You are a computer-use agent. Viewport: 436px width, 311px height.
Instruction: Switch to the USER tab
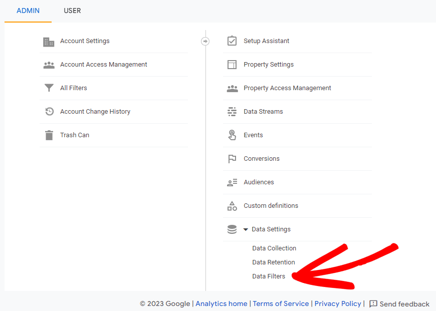72,11
